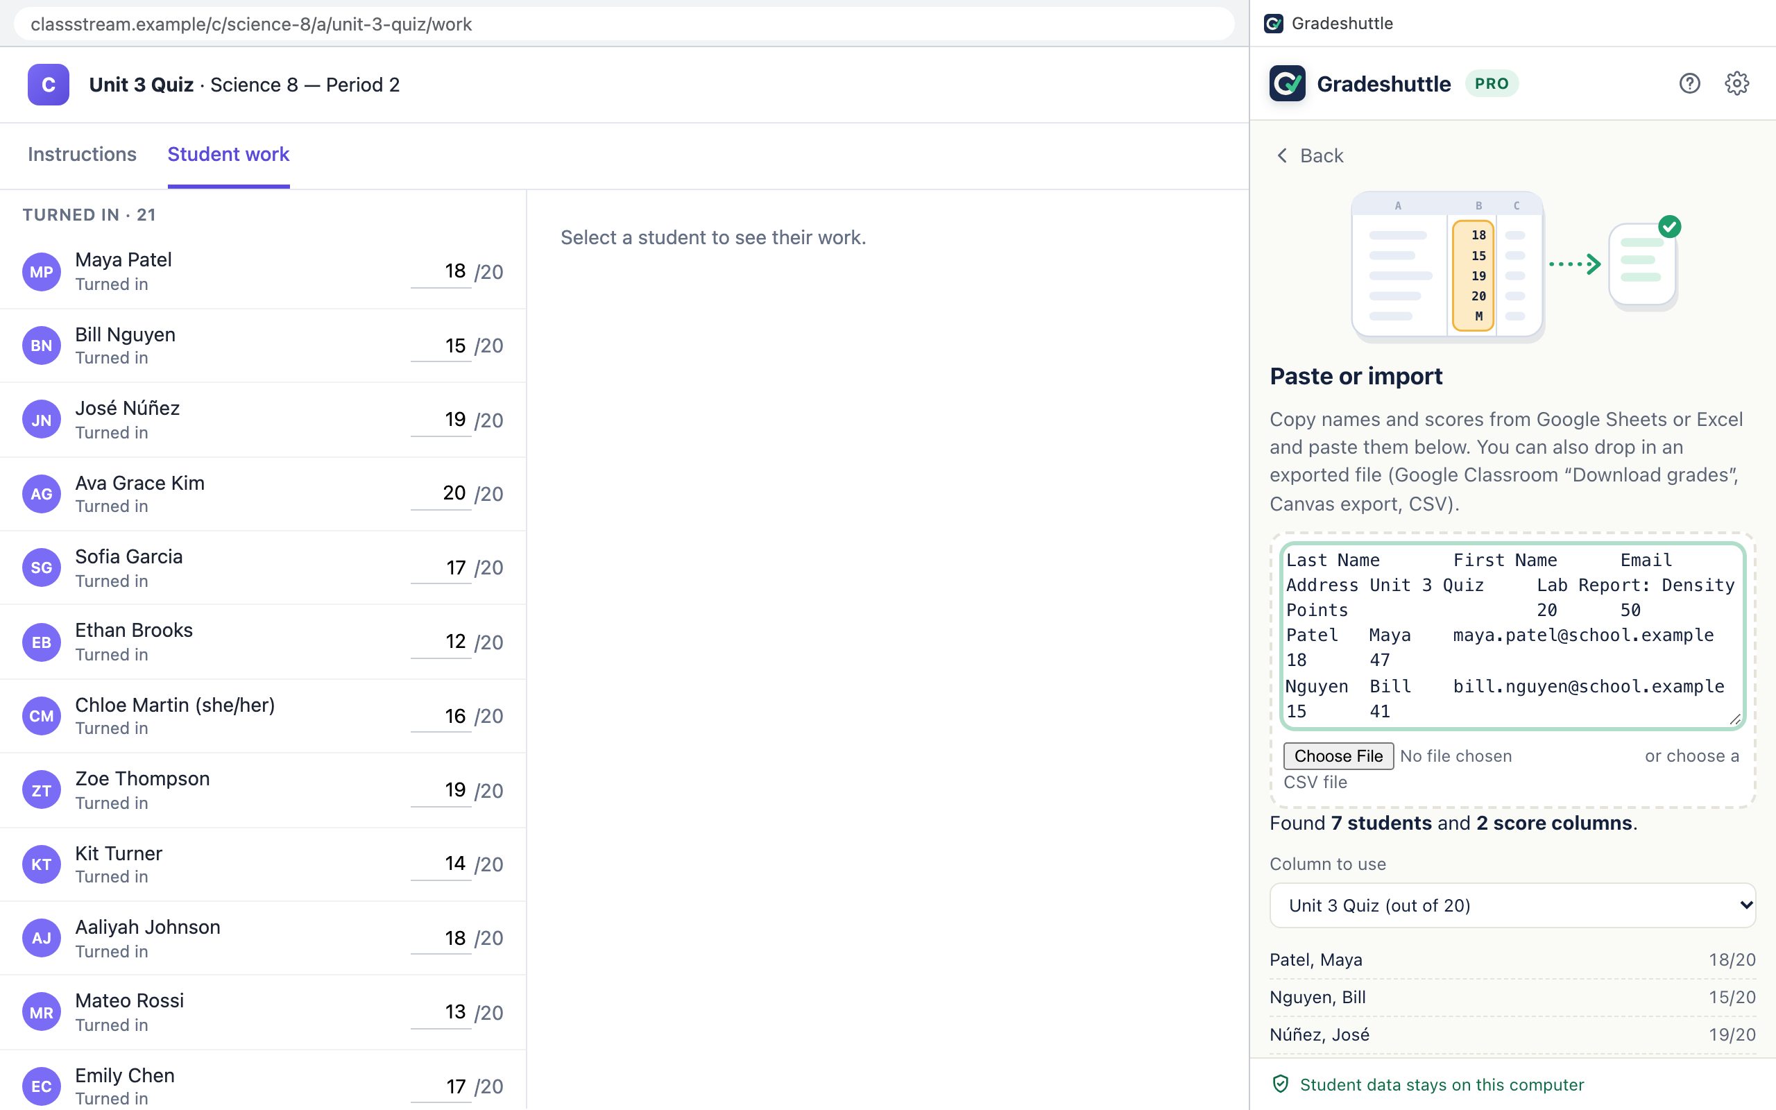Viewport: 1776px width, 1110px height.
Task: Select student Aaliyah Johnson by name
Action: pyautogui.click(x=148, y=926)
